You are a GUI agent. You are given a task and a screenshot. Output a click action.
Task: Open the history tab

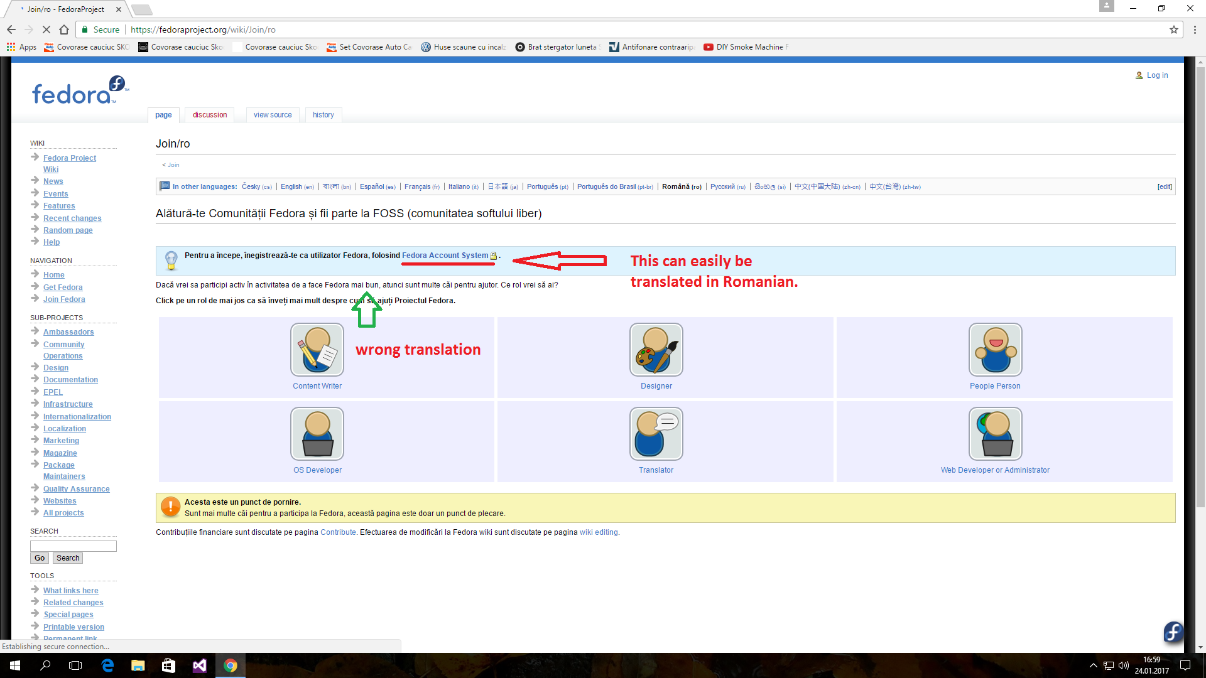point(323,115)
